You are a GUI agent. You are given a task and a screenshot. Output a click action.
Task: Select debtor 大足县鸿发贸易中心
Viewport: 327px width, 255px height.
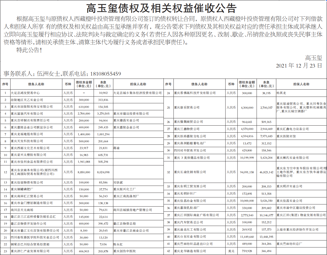(25, 93)
